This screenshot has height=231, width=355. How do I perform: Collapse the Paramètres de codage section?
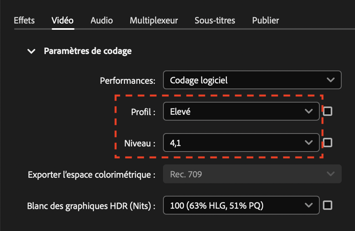[x=31, y=51]
